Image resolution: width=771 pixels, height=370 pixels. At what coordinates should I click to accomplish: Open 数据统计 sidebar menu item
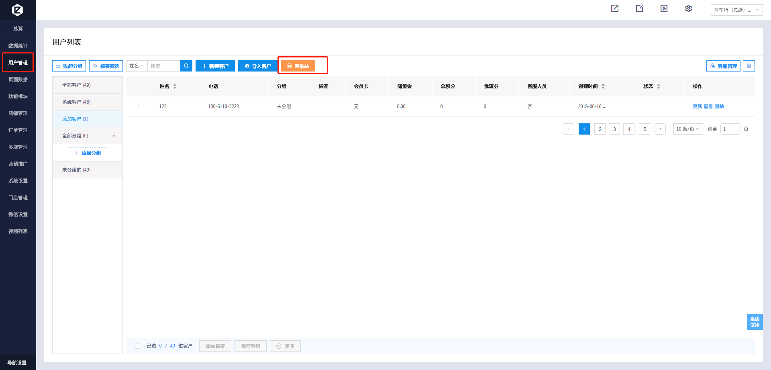(18, 46)
